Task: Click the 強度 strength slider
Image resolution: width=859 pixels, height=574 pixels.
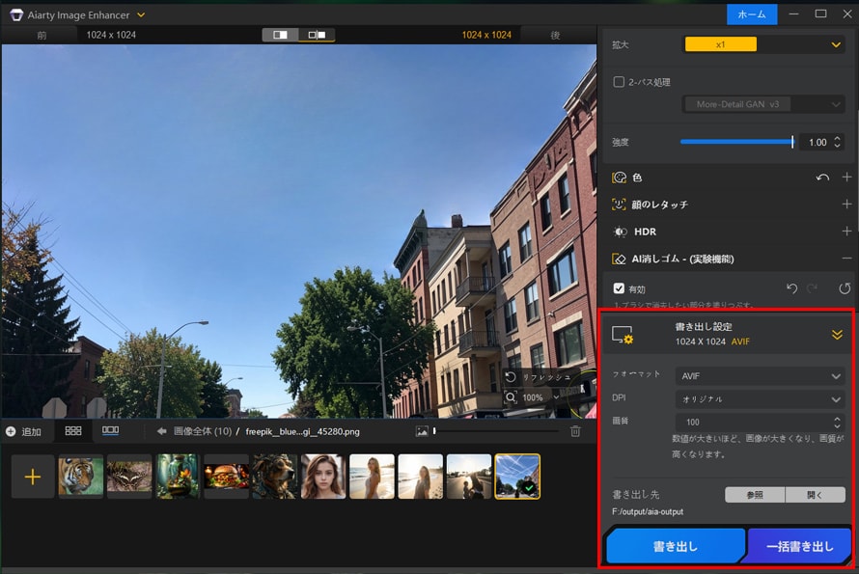Action: pos(738,142)
